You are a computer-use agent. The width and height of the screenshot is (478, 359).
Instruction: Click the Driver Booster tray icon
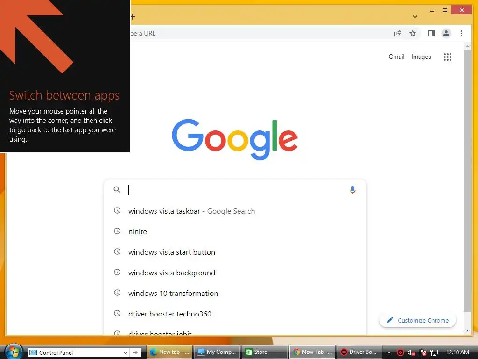(401, 352)
